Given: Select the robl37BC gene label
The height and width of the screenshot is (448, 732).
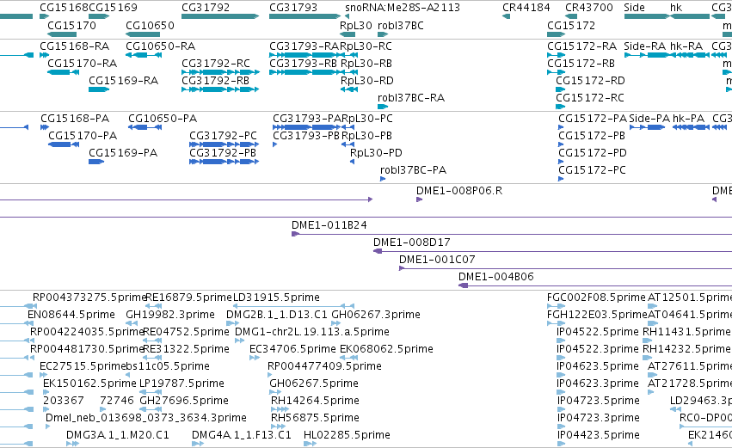Looking at the screenshot, I should click(401, 25).
